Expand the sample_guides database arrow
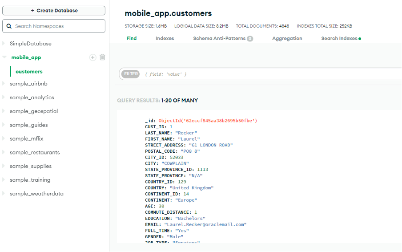 coord(3,125)
